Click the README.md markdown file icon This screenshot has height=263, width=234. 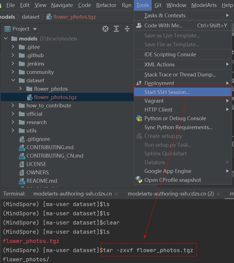(22, 181)
